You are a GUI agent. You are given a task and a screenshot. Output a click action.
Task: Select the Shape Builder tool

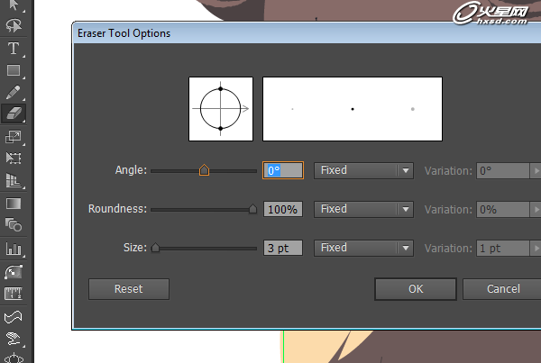[x=14, y=225]
